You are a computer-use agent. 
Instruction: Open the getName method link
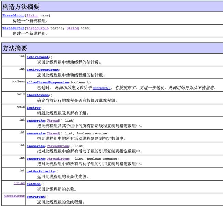coord(34,184)
